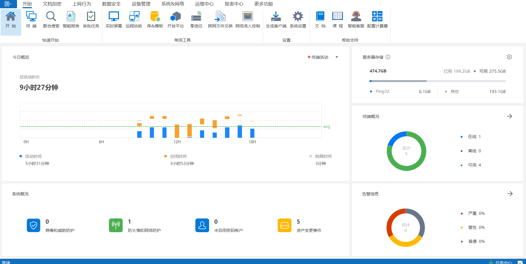Click the server storage usage bar
Viewport: 526px width, 264px height.
tap(437, 81)
